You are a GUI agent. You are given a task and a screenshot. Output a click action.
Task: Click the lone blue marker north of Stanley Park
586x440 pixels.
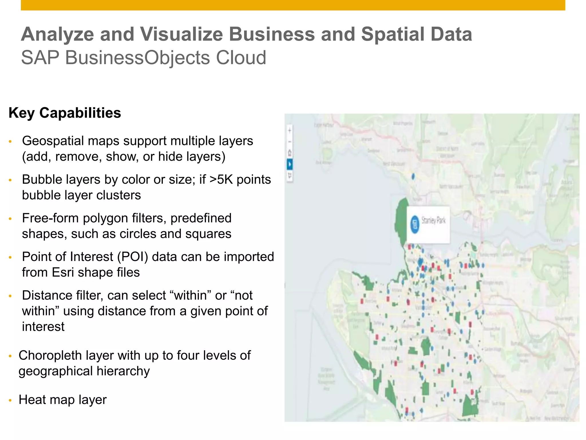[x=413, y=176]
